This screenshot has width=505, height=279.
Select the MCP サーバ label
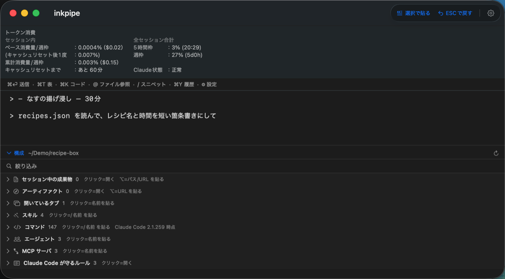coord(37,251)
